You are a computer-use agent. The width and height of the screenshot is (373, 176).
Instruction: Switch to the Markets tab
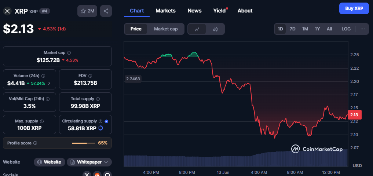(x=165, y=11)
